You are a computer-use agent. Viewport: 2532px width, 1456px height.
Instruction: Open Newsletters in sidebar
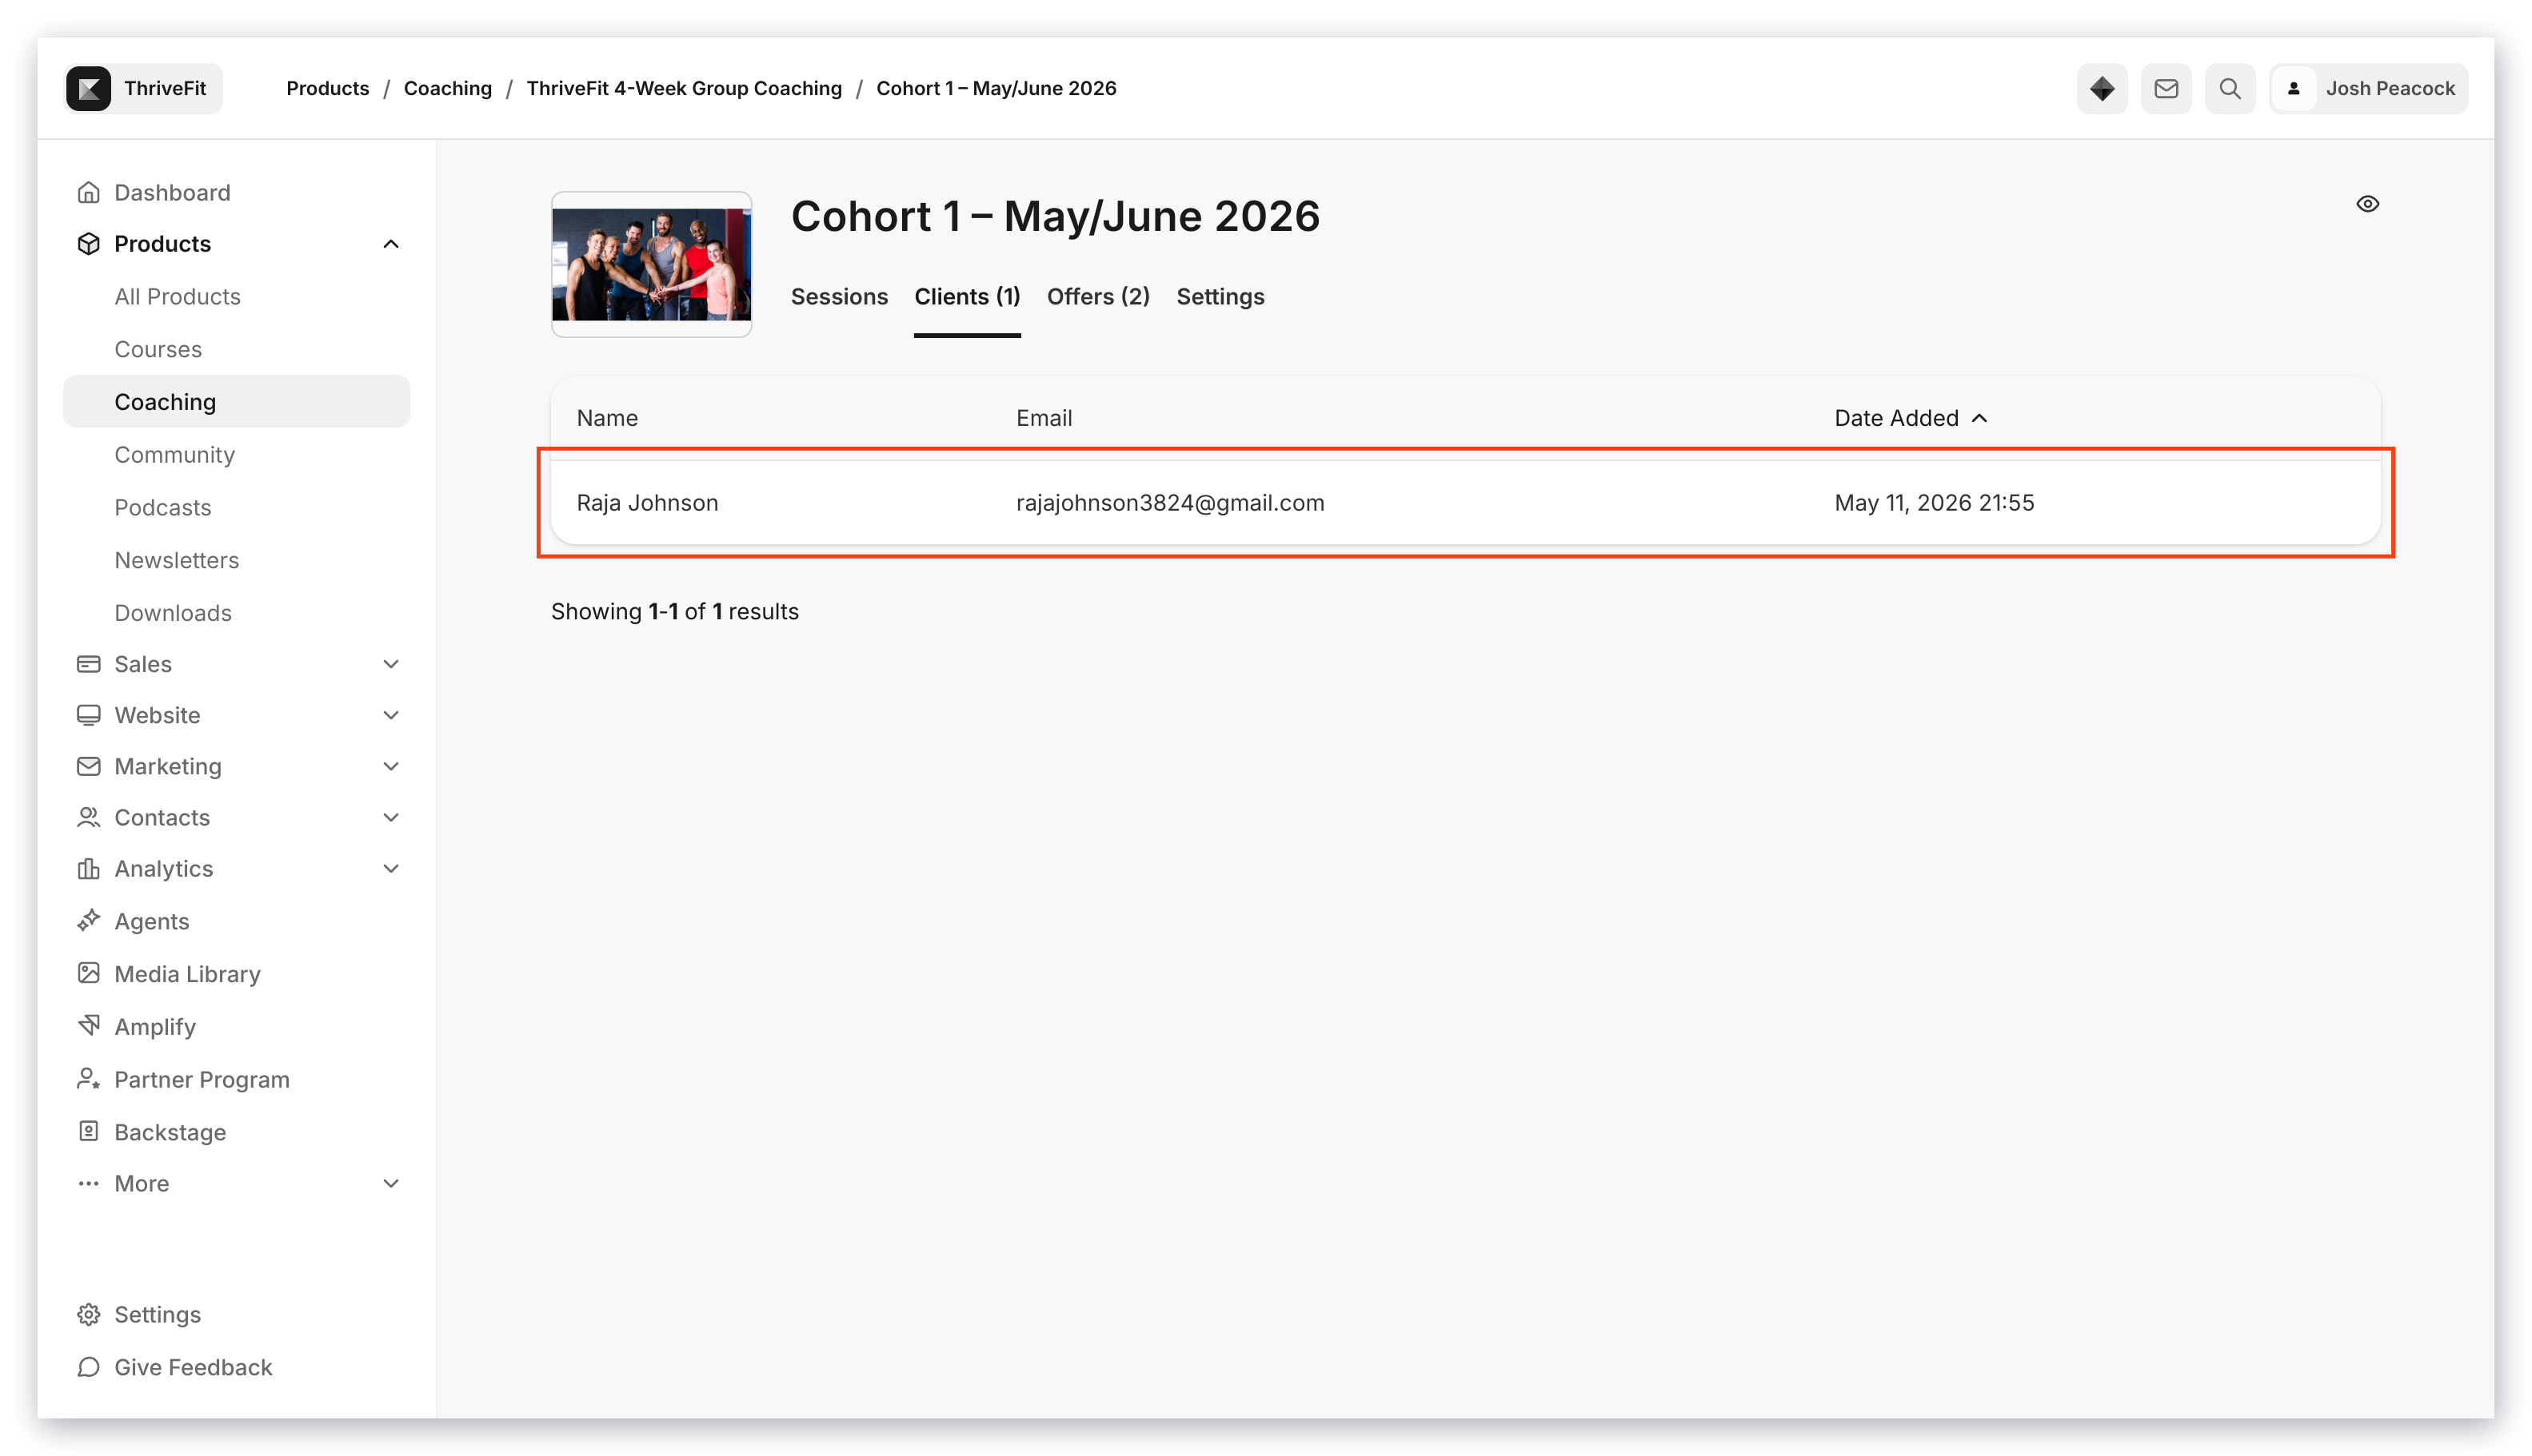[176, 560]
